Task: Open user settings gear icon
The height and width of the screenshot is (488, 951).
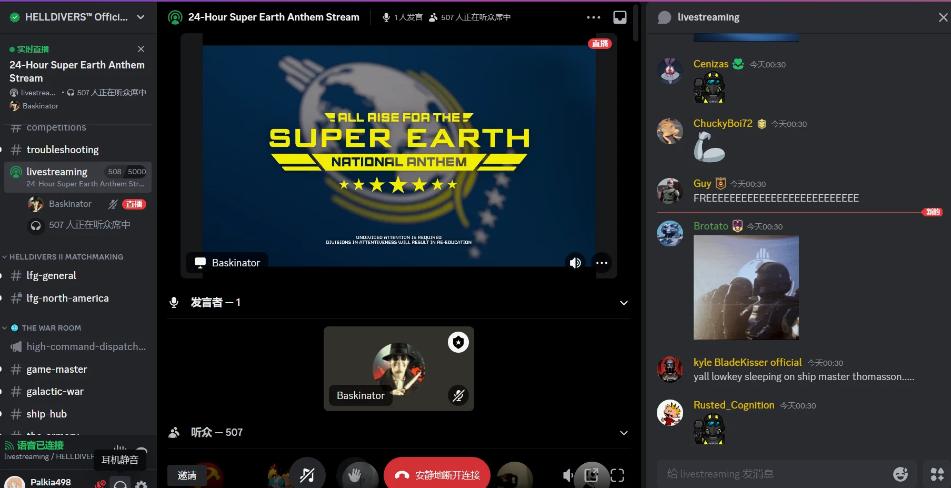Action: [142, 484]
